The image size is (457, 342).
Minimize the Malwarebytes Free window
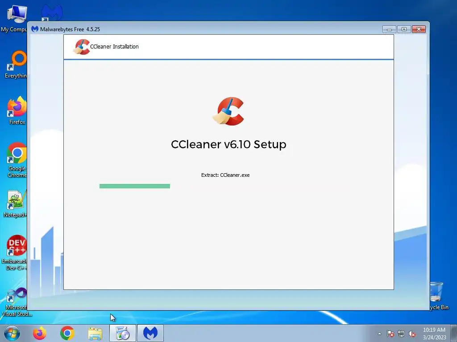click(389, 29)
